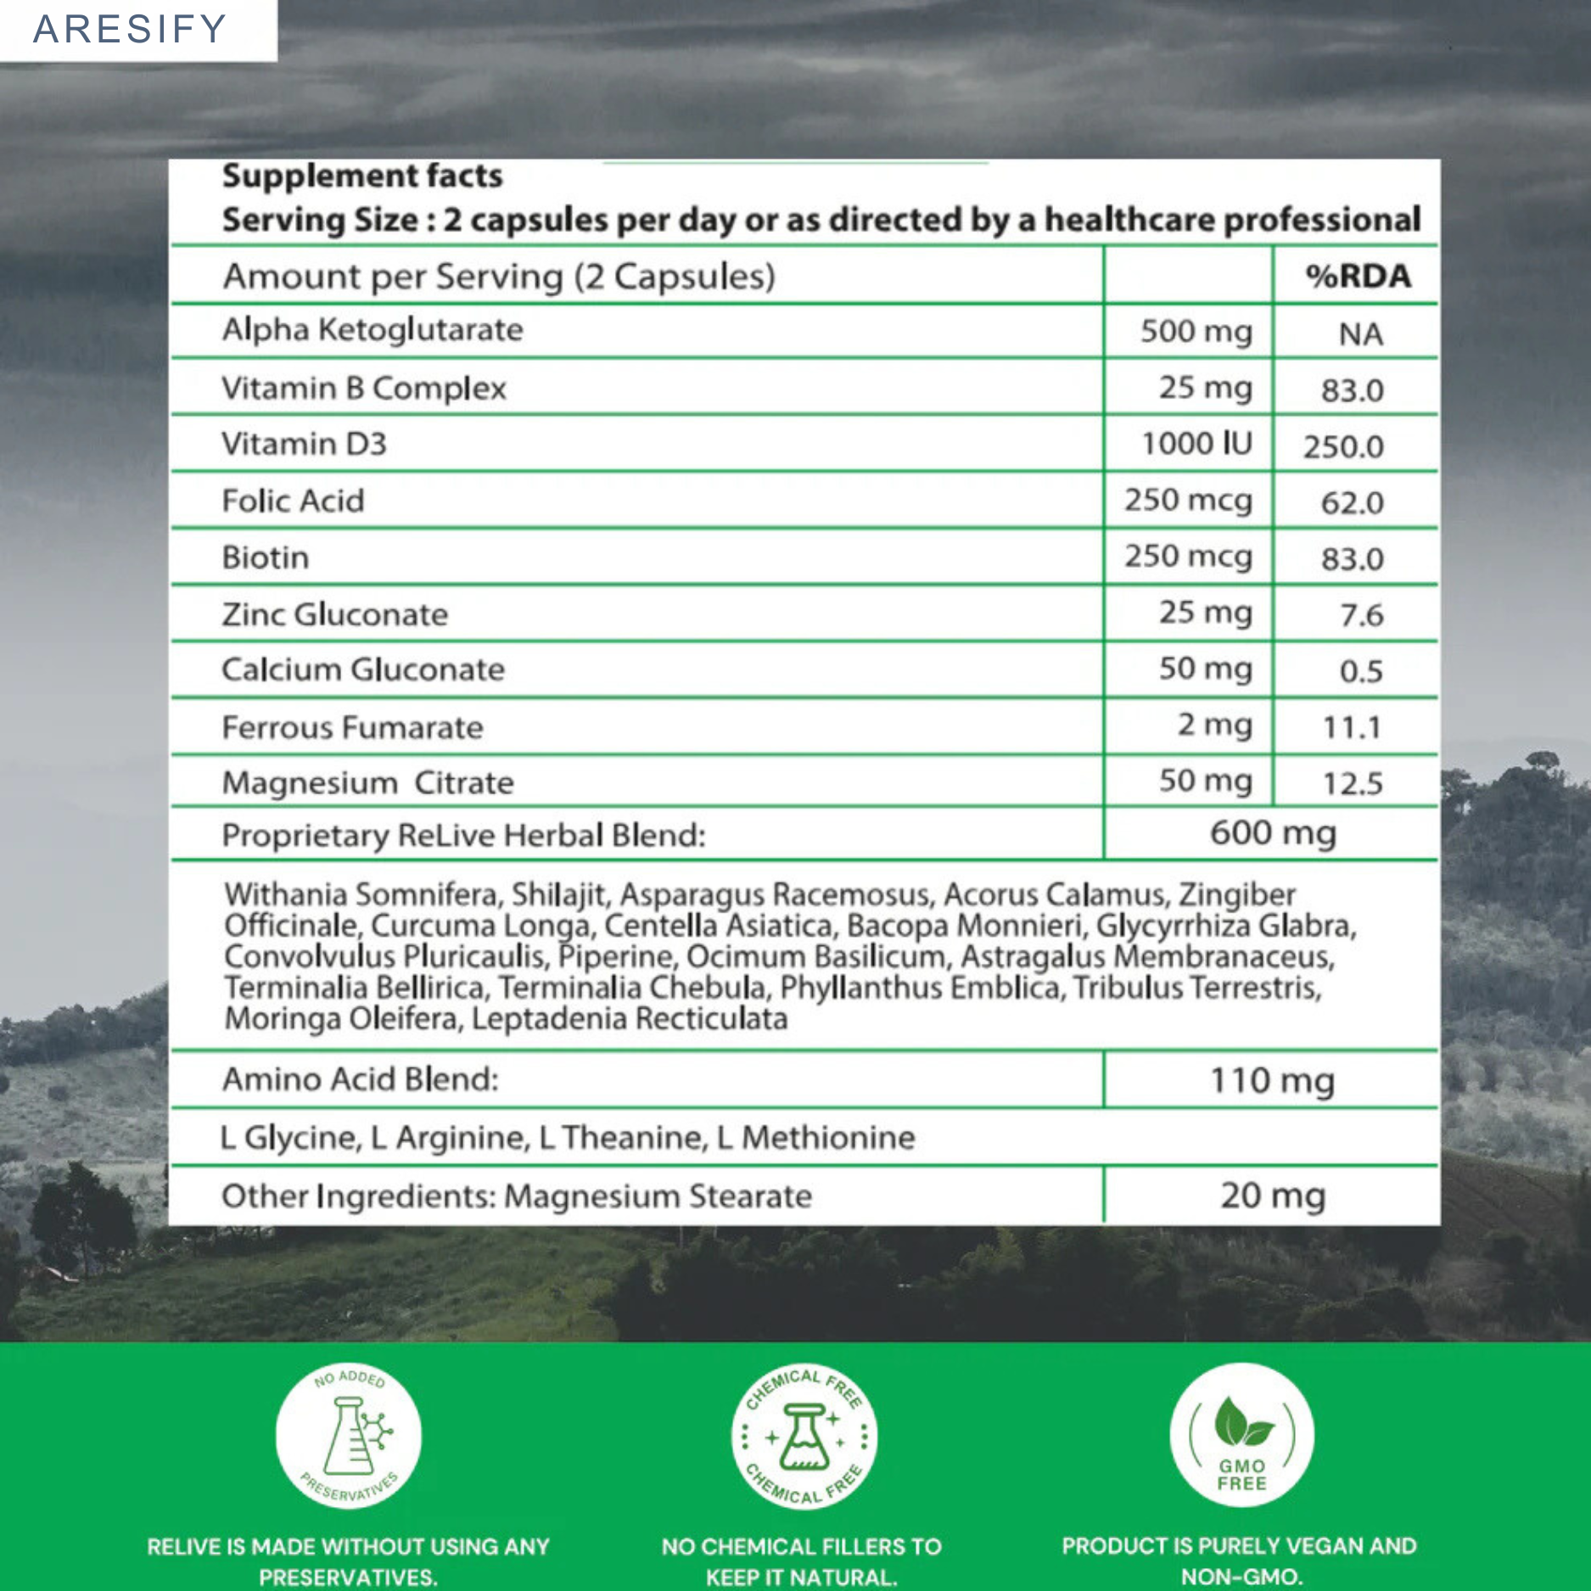Click the 12.5 RDA value
1591x1591 pixels.
1353,783
